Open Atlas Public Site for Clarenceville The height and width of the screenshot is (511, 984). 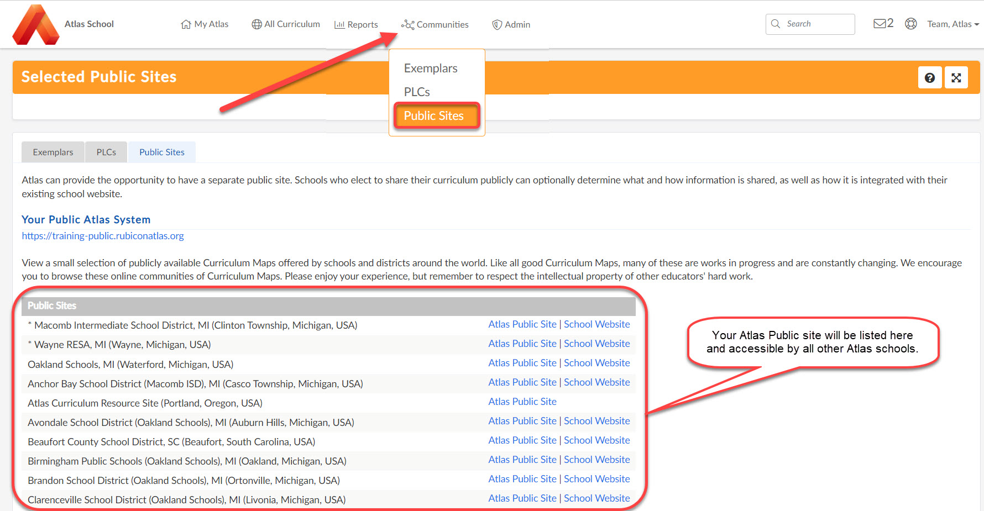[x=522, y=498]
